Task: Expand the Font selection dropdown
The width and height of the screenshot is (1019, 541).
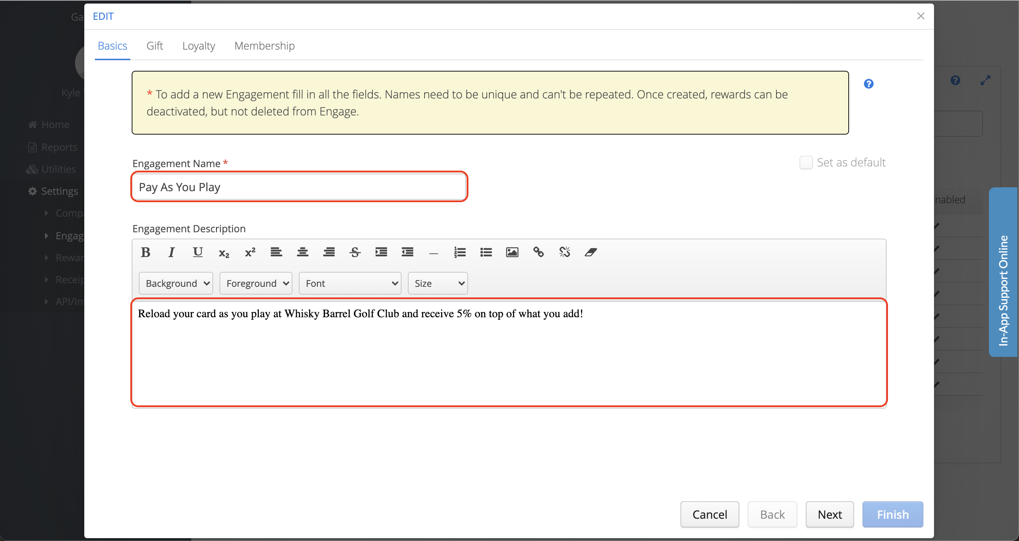Action: pos(350,283)
